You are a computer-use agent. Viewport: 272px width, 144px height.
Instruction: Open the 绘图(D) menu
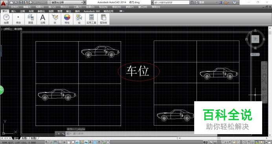pyautogui.click(x=90, y=7)
